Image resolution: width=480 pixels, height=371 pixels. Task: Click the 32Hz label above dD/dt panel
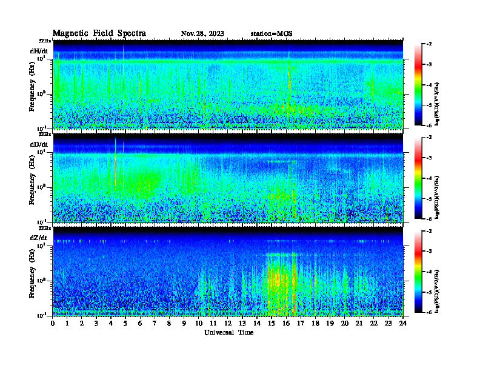(x=44, y=134)
